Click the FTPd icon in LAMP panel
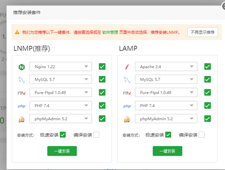The width and height of the screenshot is (225, 170). tap(127, 93)
